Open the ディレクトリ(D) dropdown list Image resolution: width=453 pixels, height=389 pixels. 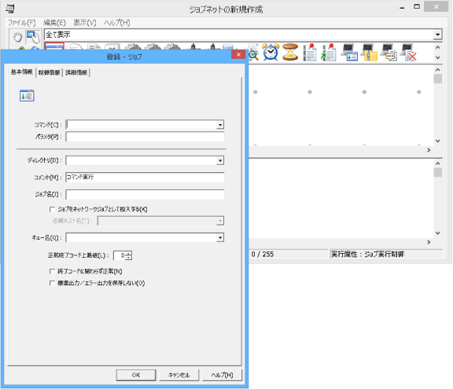tap(220, 160)
